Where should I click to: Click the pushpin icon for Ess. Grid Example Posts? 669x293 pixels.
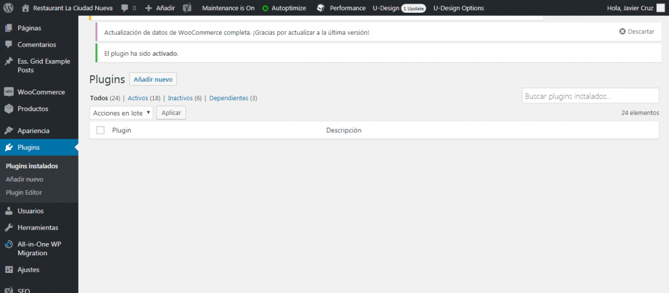pyautogui.click(x=9, y=61)
